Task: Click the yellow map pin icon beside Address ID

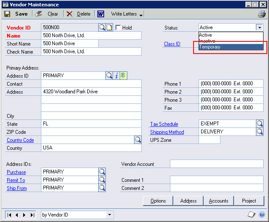Action: (x=124, y=76)
